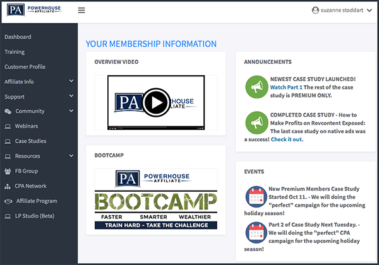379x265 pixels.
Task: Click the OVERVIEW VIDEO card title
Action: [x=116, y=62]
